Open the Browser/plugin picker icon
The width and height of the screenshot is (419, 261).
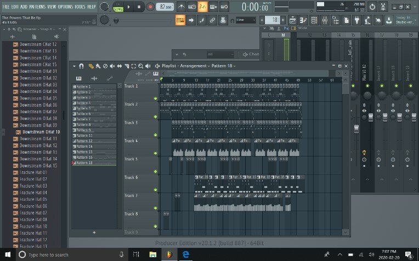click(x=335, y=20)
